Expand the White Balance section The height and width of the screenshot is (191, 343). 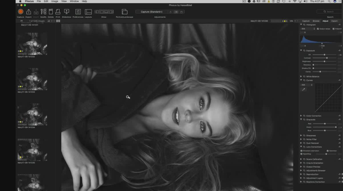coord(301,77)
